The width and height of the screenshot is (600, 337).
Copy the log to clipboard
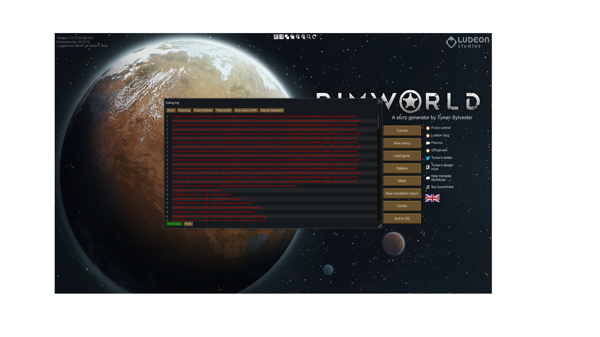click(272, 110)
